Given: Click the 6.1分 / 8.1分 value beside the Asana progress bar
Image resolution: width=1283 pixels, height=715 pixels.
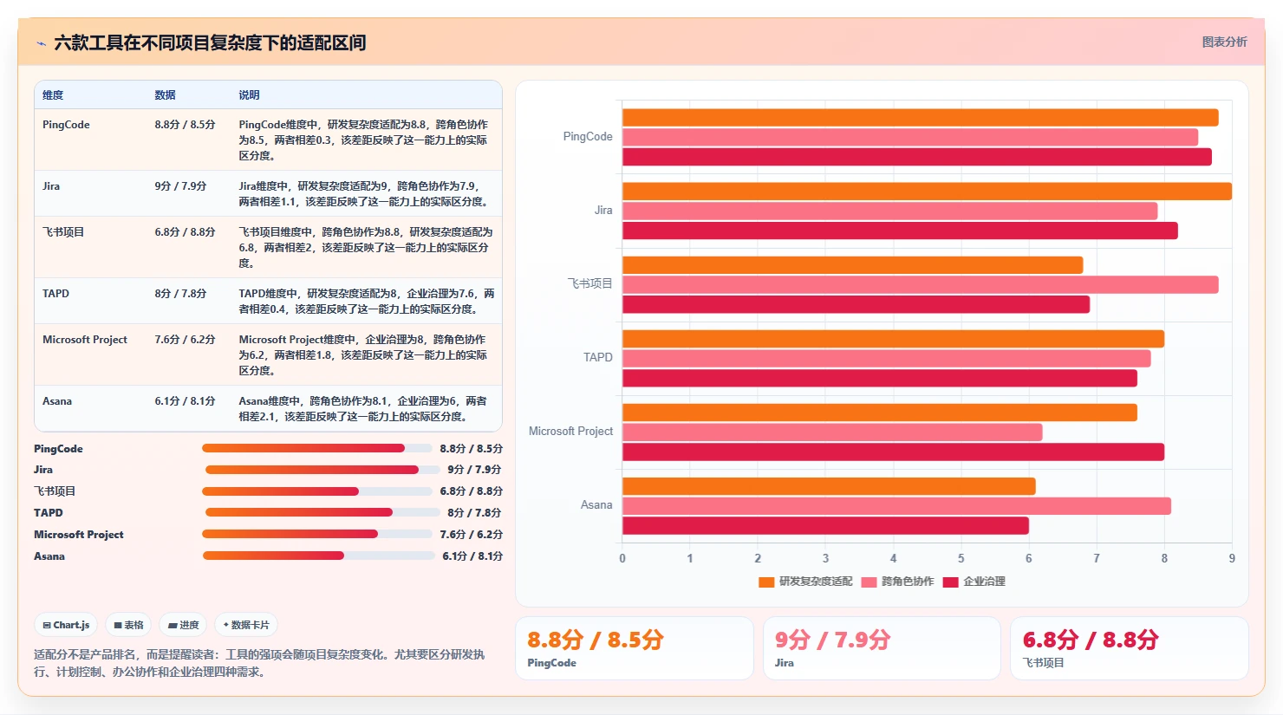Looking at the screenshot, I should (x=472, y=556).
